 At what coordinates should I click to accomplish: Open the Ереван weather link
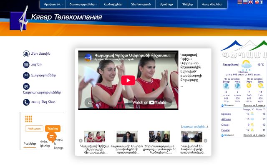point(226,114)
